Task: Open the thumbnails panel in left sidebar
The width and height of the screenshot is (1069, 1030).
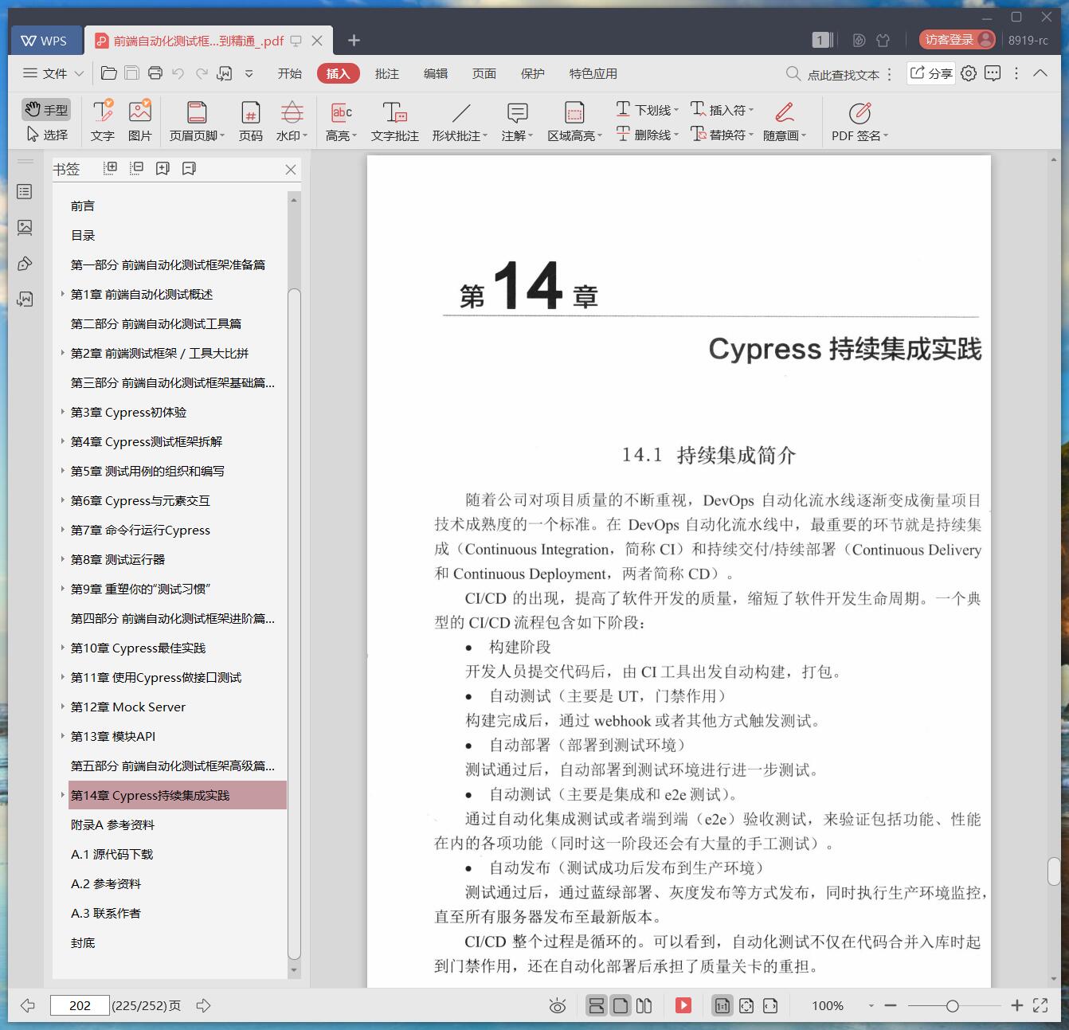Action: coord(25,228)
